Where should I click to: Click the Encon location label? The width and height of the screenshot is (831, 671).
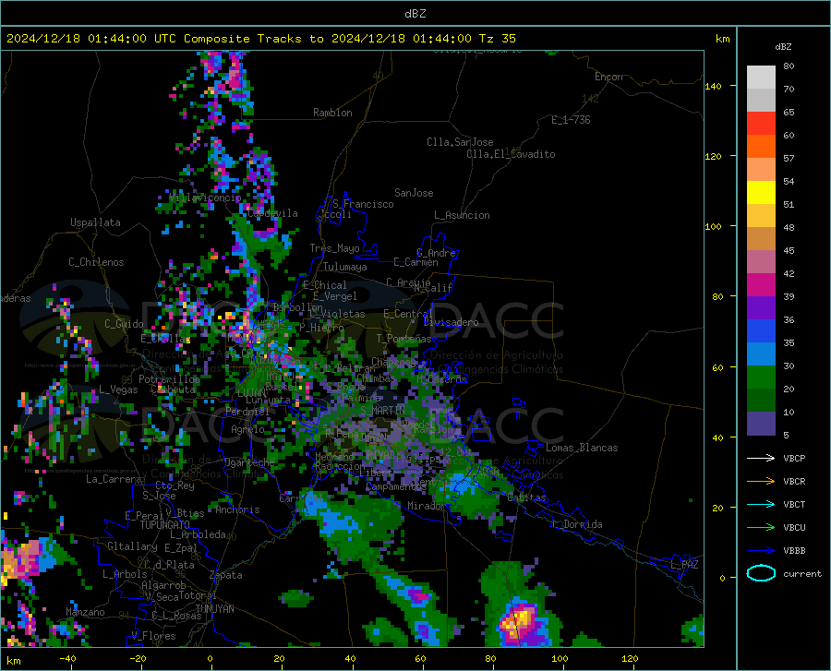[x=608, y=77]
